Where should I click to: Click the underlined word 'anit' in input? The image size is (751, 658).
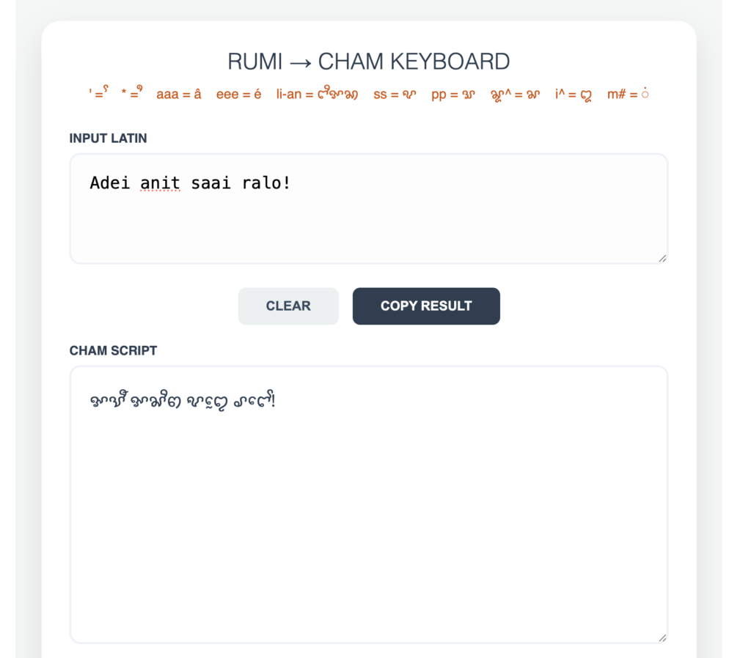pyautogui.click(x=160, y=182)
